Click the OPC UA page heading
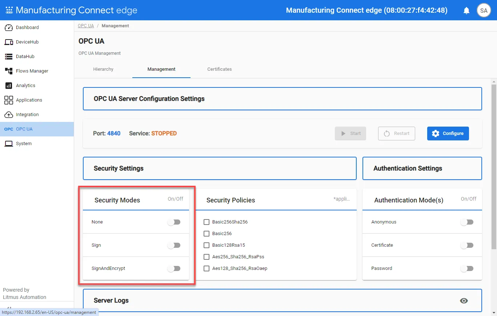The height and width of the screenshot is (316, 497). [x=92, y=41]
